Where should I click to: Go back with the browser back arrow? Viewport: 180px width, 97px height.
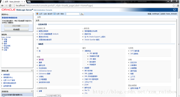(2, 6)
